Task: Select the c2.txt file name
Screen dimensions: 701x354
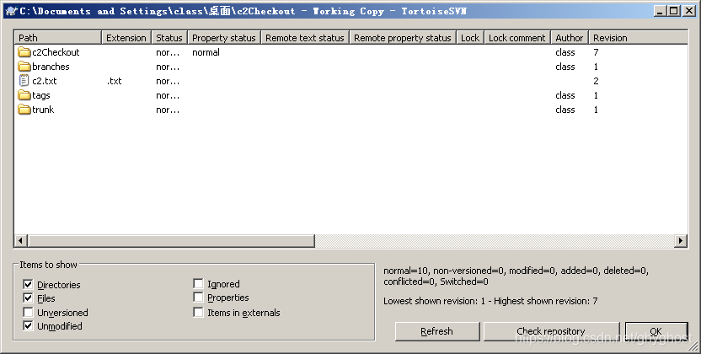Action: (x=45, y=81)
